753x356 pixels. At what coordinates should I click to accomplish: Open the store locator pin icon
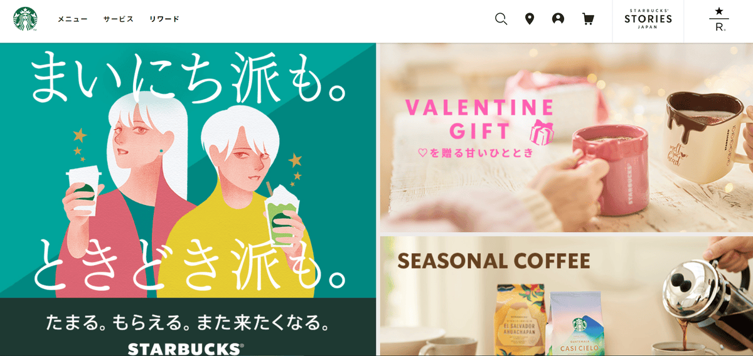point(530,19)
